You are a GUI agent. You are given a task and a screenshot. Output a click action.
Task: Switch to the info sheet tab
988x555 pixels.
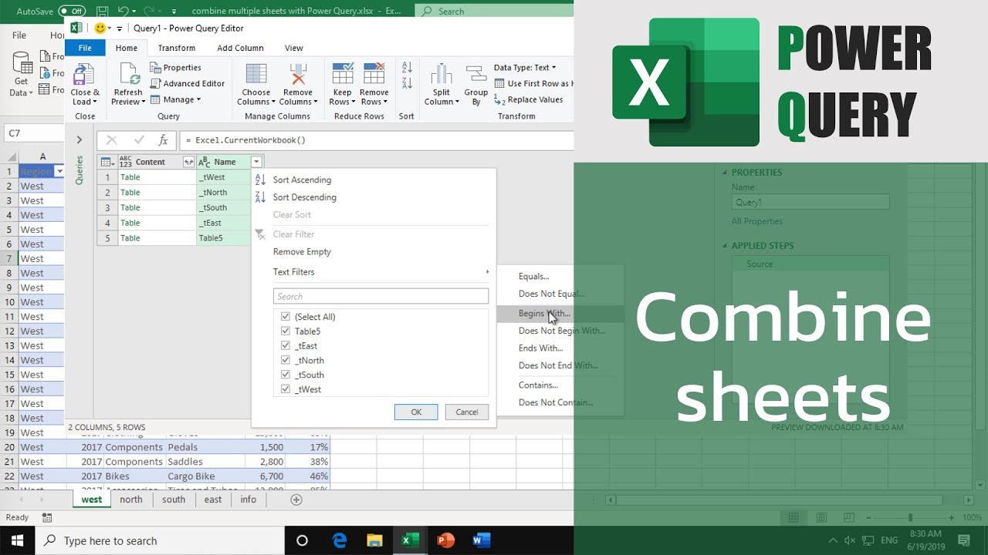coord(248,499)
